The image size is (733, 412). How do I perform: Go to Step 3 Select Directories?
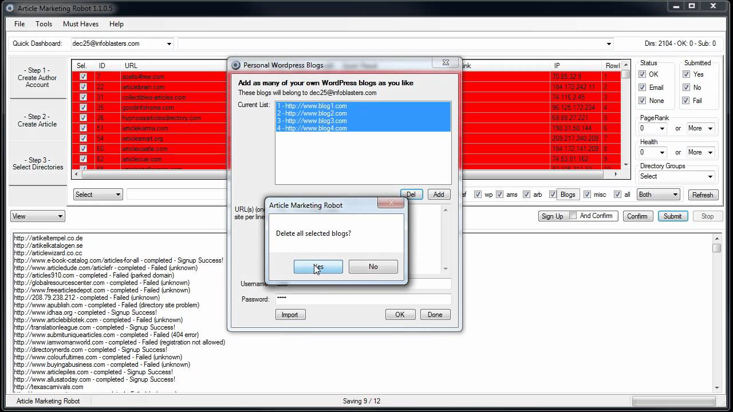[37, 164]
